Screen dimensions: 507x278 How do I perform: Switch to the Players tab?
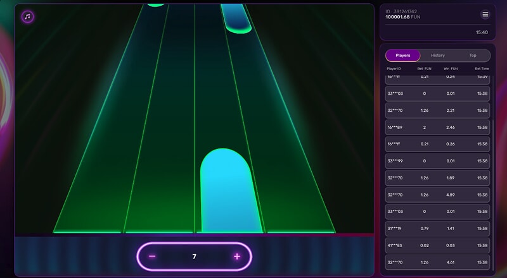[x=402, y=56]
